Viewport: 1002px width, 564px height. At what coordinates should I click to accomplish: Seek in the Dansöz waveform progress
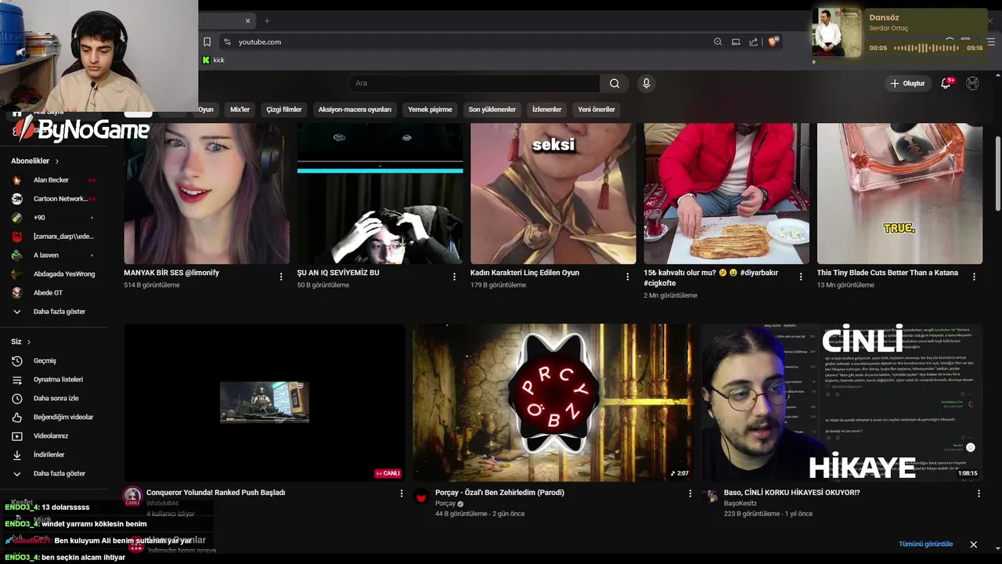tap(927, 48)
